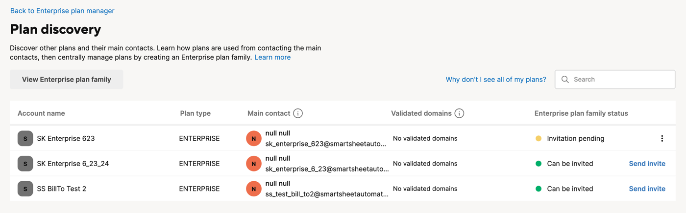The image size is (686, 213).
Task: Focus the Search input field
Action: [x=615, y=79]
